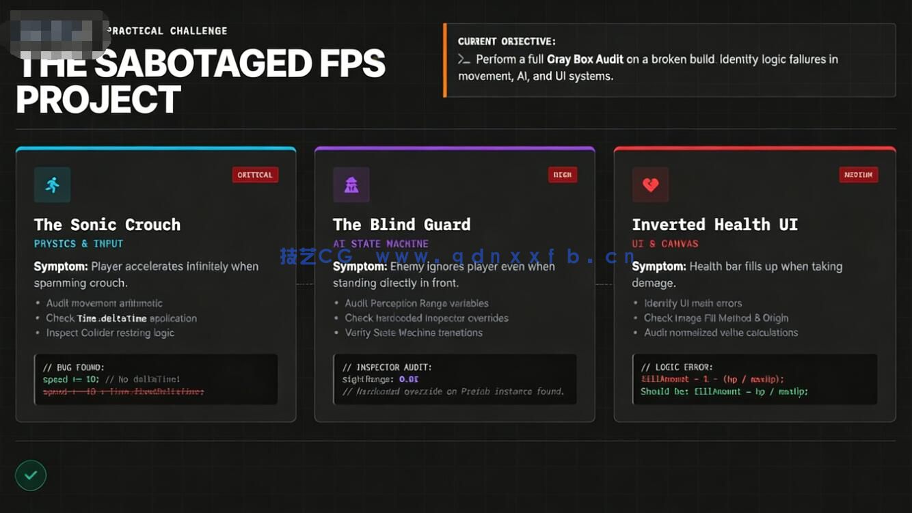Select the red CRITICAL severity badge
912x513 pixels.
point(255,175)
